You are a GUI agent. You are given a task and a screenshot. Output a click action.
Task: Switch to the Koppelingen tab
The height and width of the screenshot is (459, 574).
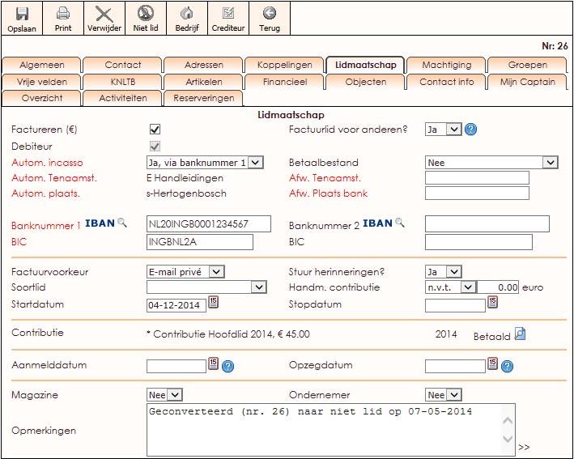(285, 65)
